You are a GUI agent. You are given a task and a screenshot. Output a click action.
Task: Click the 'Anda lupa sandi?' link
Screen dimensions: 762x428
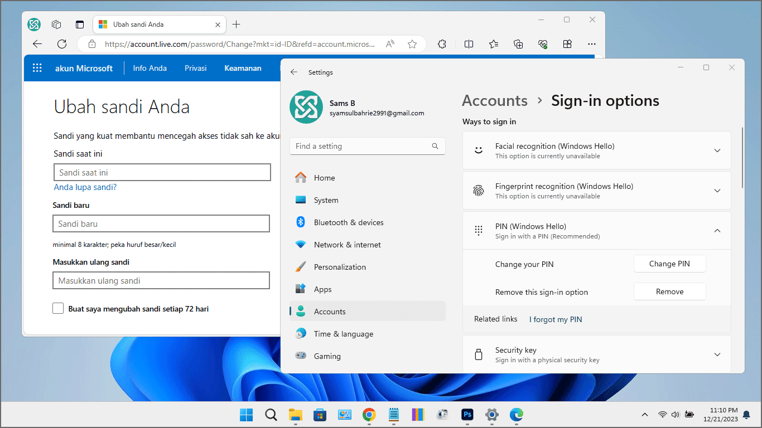85,187
